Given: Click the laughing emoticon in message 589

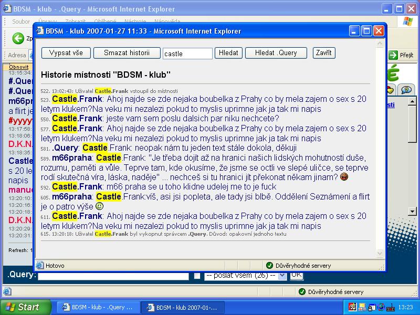Looking at the screenshot, I should (344, 177).
